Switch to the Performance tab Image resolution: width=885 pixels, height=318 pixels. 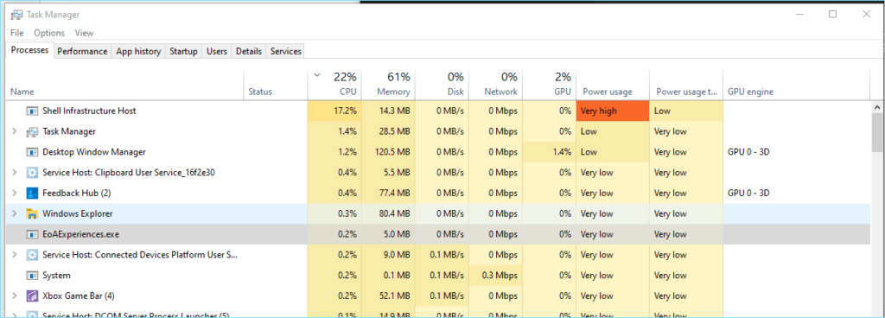coord(82,51)
